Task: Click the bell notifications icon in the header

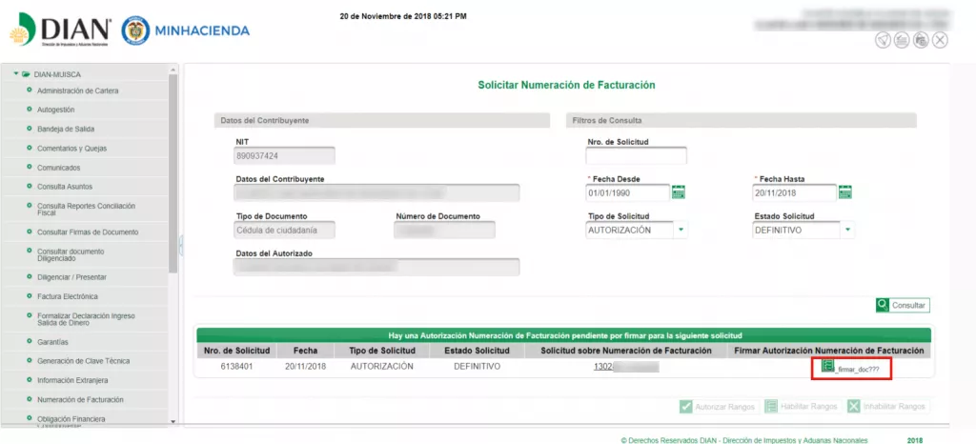Action: [883, 40]
